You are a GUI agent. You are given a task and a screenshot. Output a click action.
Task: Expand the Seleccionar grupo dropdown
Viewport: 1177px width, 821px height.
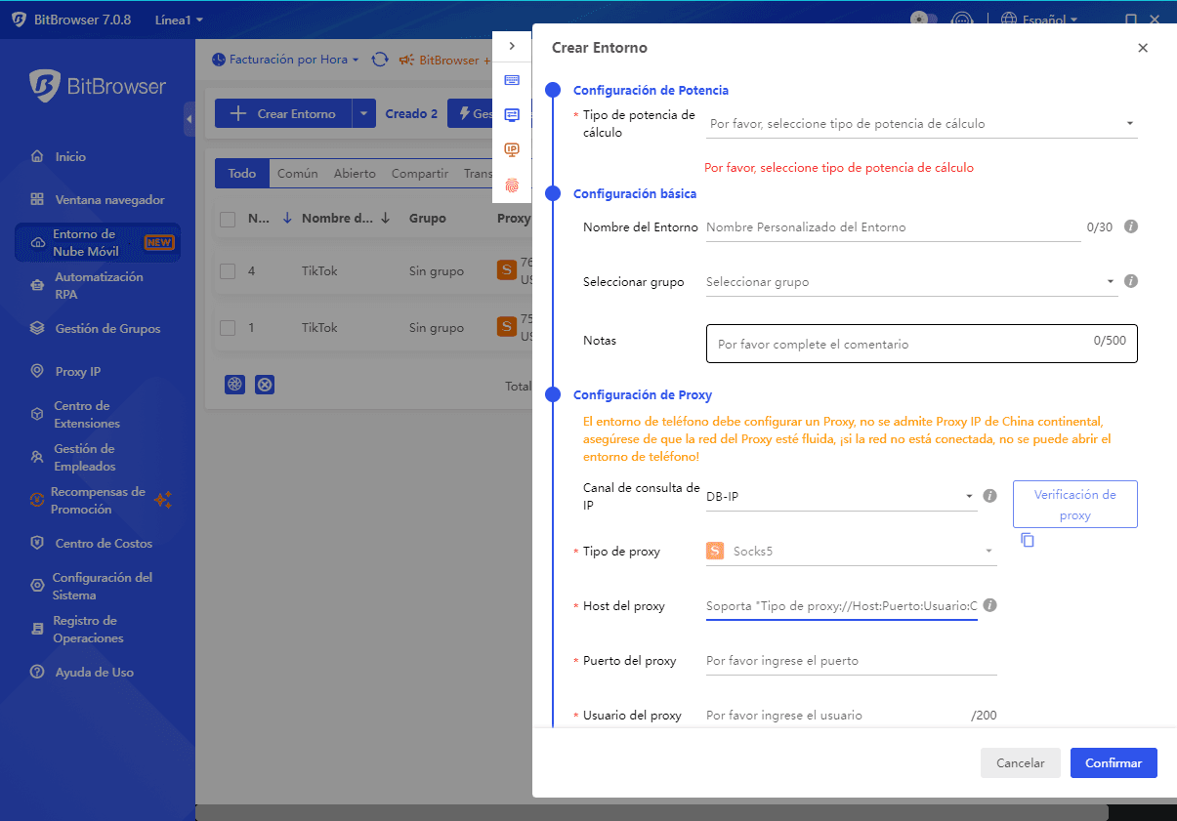coord(910,282)
